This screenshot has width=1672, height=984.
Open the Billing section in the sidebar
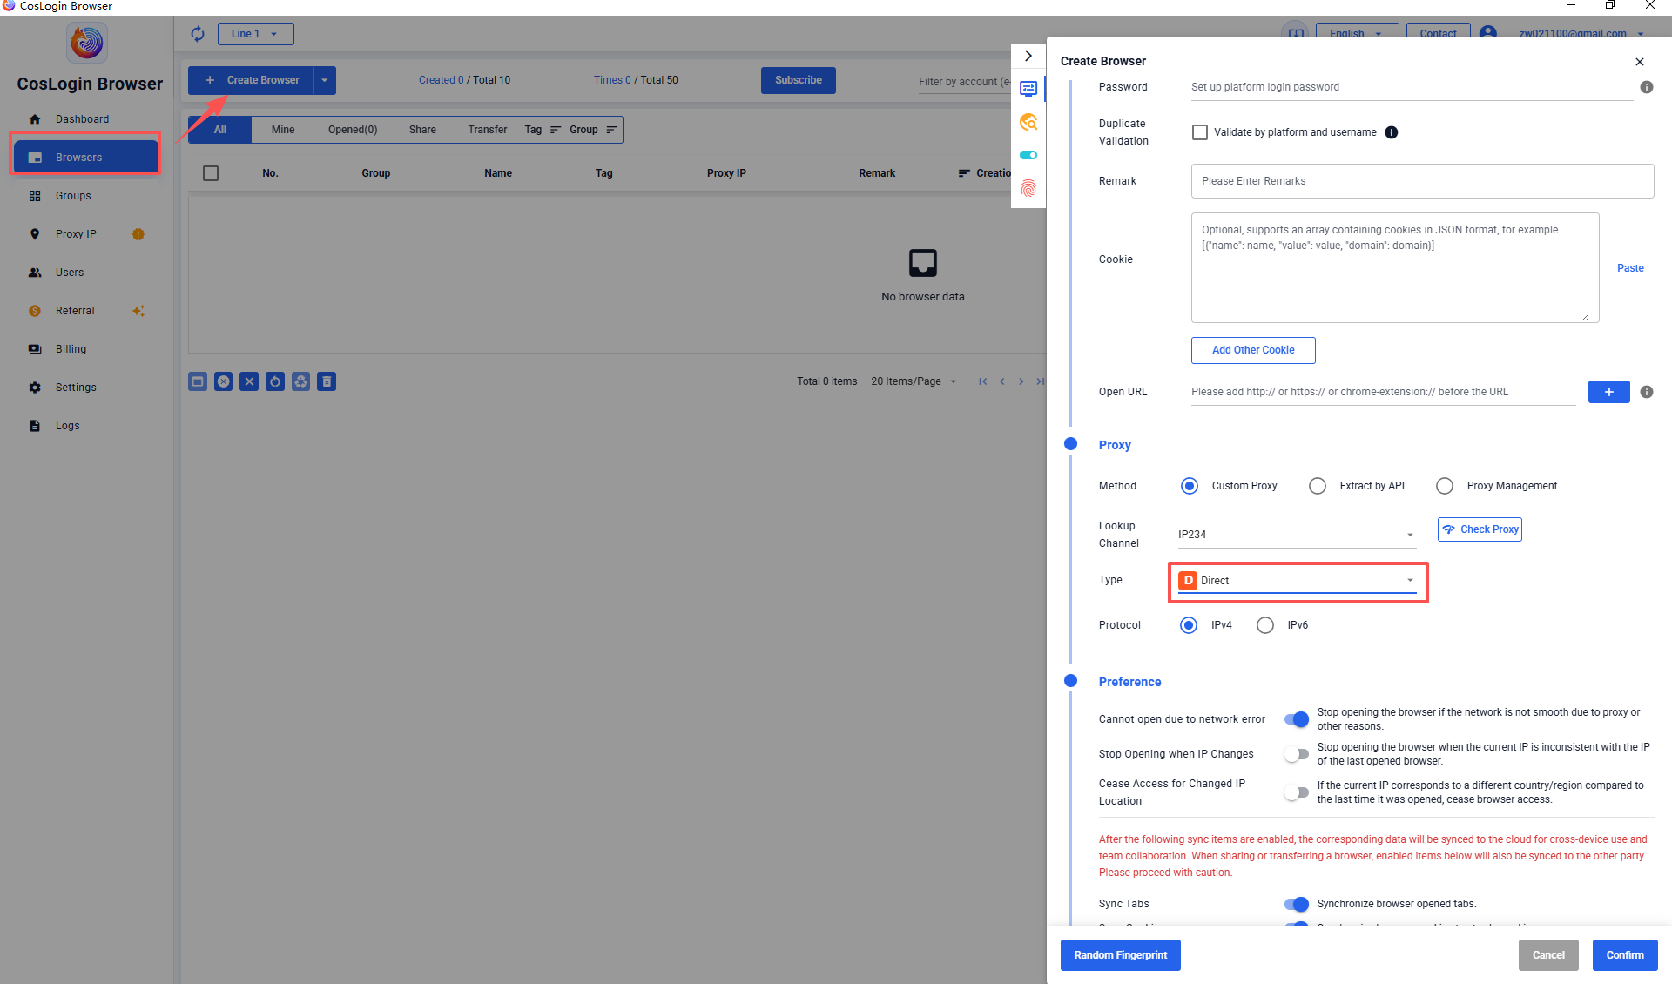[x=71, y=349]
